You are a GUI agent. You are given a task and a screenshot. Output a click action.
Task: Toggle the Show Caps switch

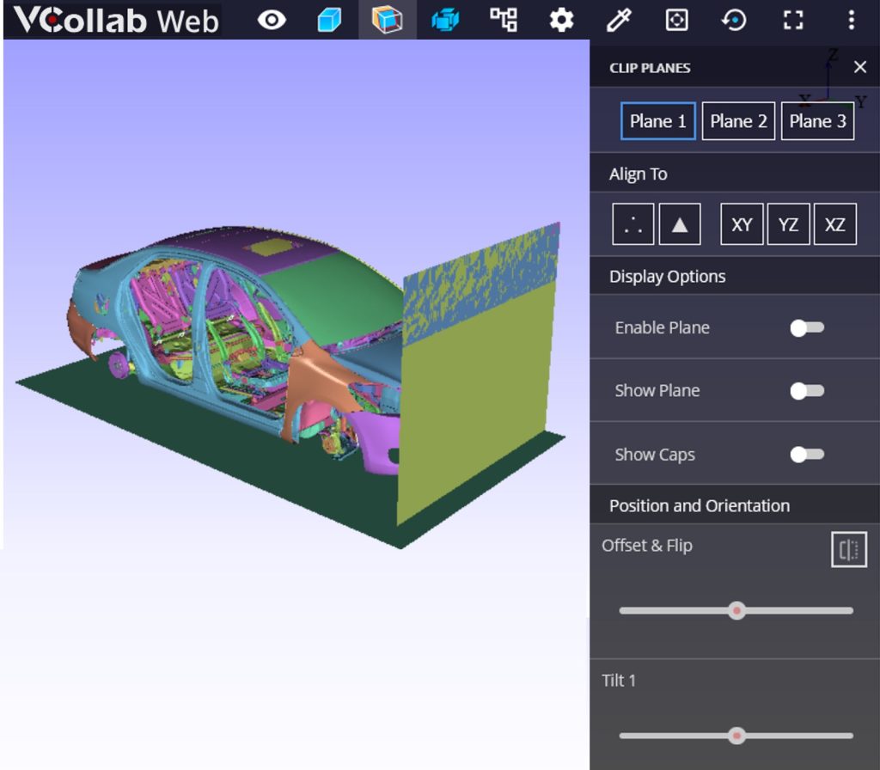tap(807, 454)
